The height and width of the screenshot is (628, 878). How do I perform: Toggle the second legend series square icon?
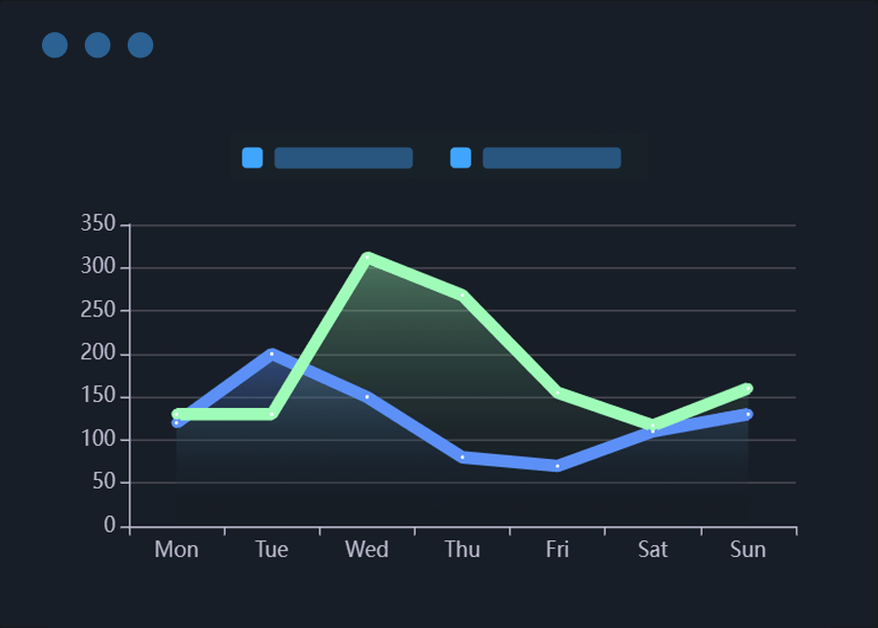(x=461, y=158)
